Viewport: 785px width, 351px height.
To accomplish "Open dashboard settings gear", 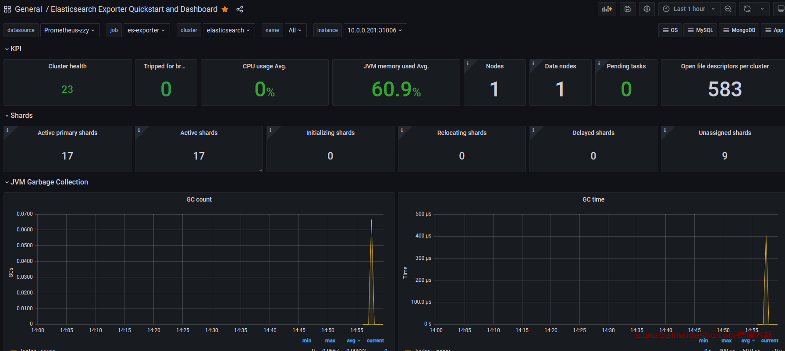I will pyautogui.click(x=647, y=9).
